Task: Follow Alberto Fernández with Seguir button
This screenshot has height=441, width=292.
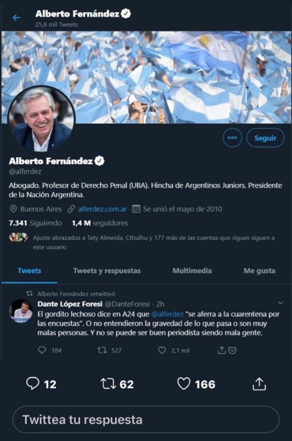Action: click(265, 138)
